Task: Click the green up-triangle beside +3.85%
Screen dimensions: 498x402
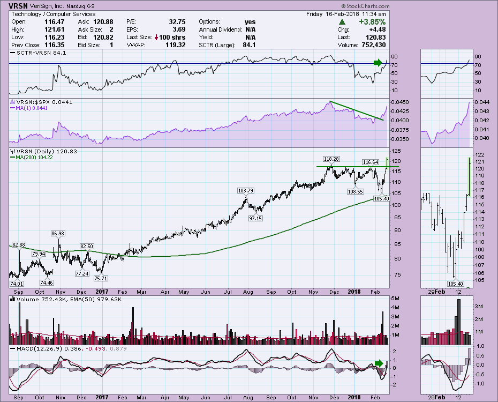Action: pyautogui.click(x=342, y=22)
